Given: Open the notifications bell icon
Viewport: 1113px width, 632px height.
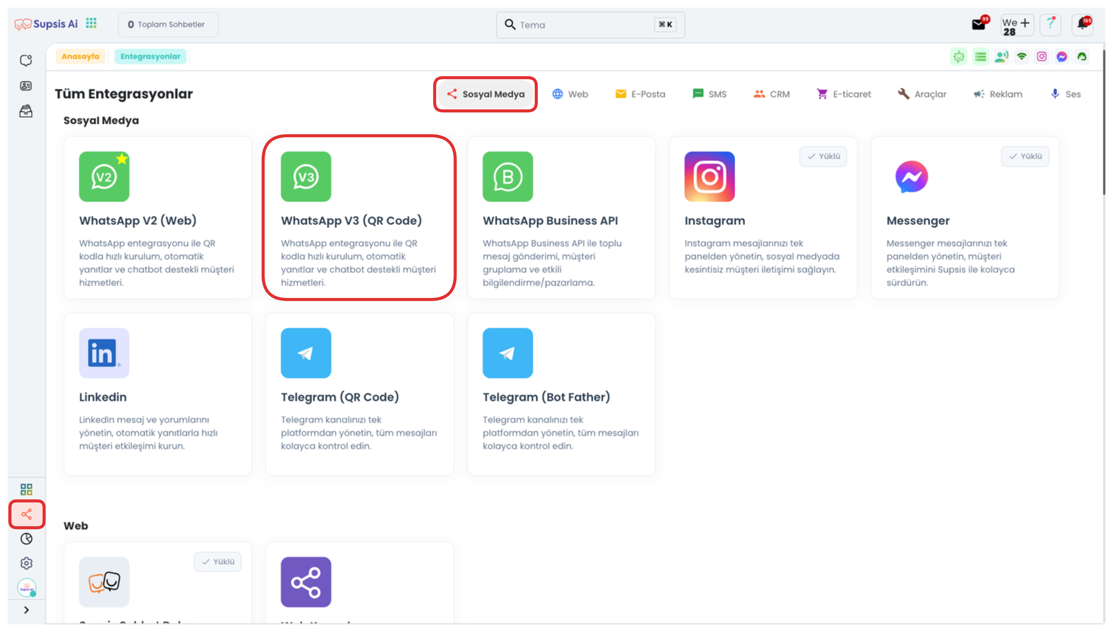Looking at the screenshot, I should [1082, 24].
